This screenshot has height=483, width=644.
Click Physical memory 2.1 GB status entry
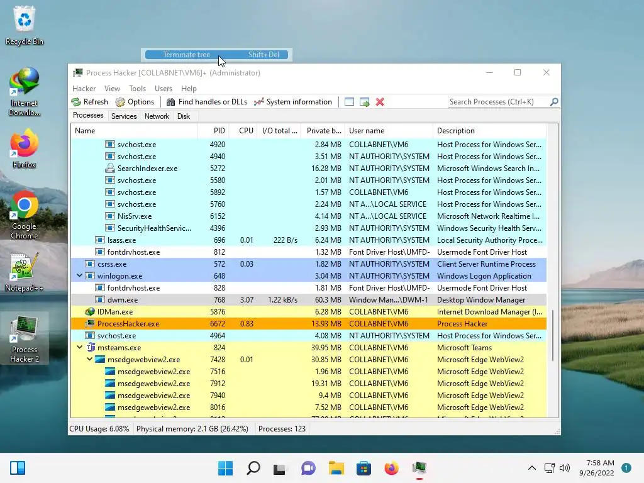192,429
